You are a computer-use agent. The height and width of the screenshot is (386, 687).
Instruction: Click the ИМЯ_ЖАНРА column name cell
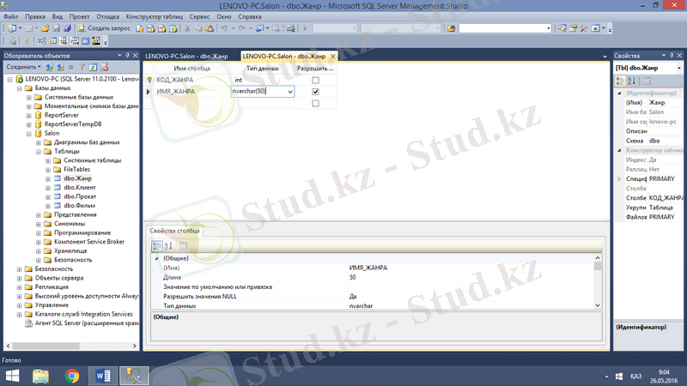point(192,92)
